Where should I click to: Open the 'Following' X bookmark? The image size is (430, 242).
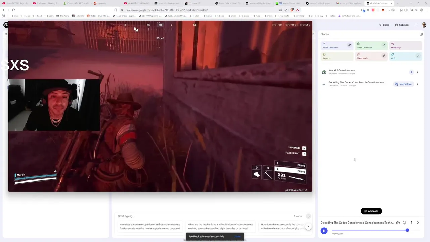tap(78, 16)
